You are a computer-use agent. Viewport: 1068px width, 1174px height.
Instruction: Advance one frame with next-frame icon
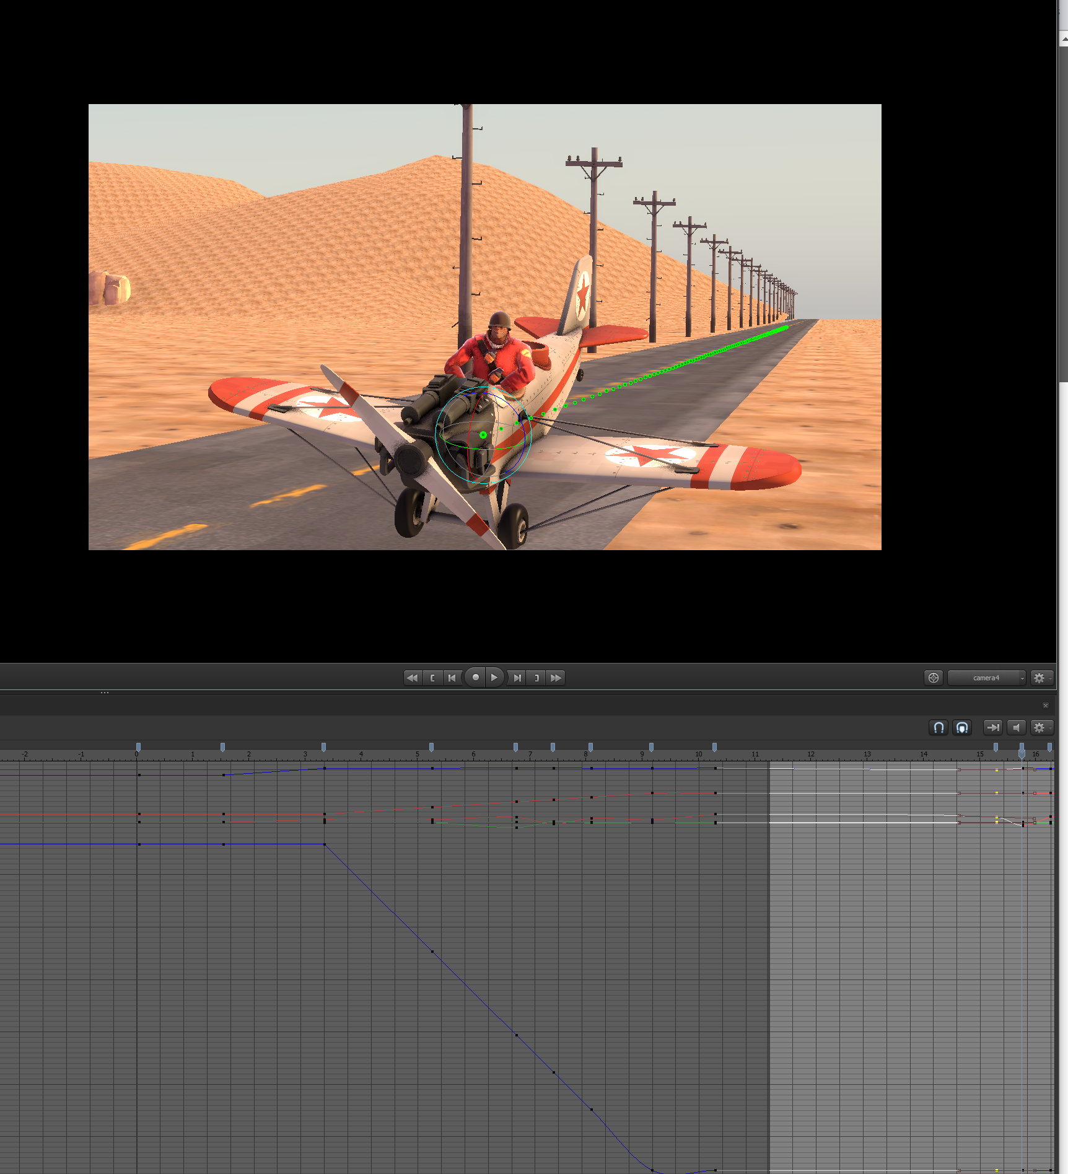click(x=516, y=677)
